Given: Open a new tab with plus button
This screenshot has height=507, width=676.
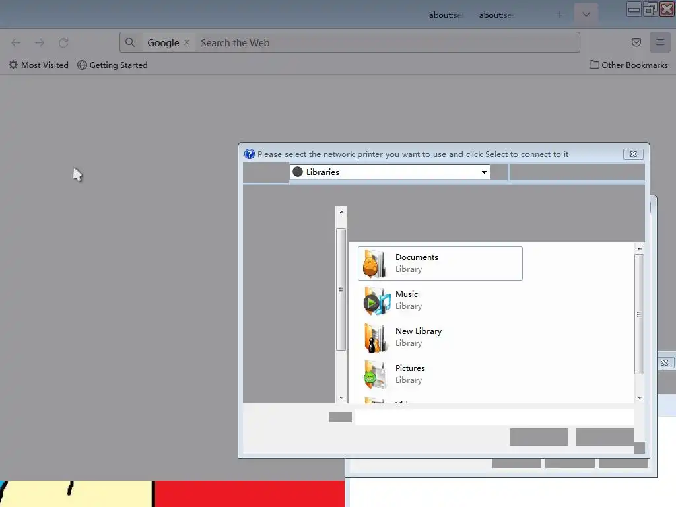Looking at the screenshot, I should (x=560, y=15).
